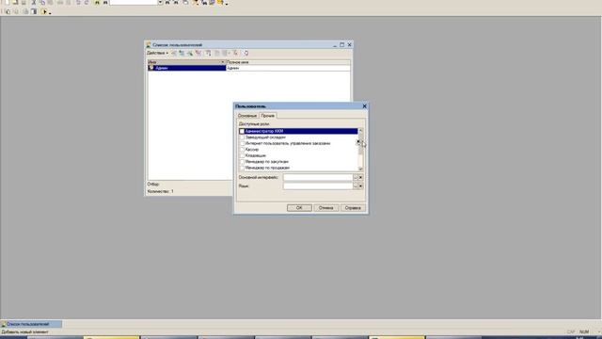Open the Действия menu in user list
602x339 pixels.
pos(157,53)
